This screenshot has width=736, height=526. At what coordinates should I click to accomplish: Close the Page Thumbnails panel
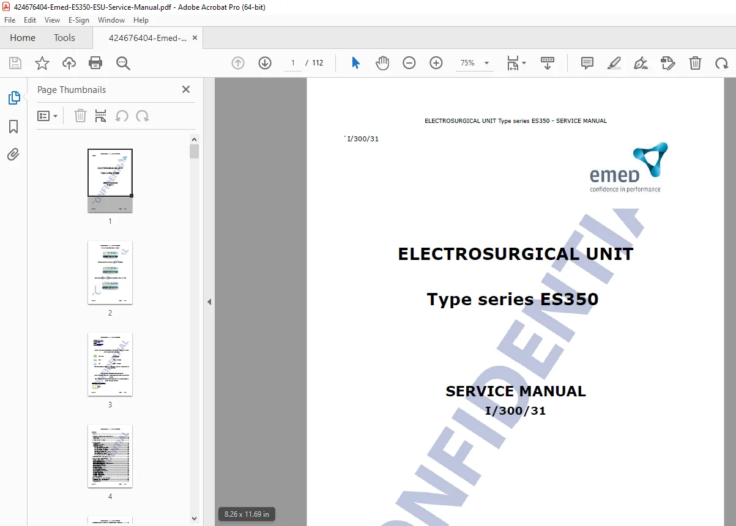click(186, 89)
